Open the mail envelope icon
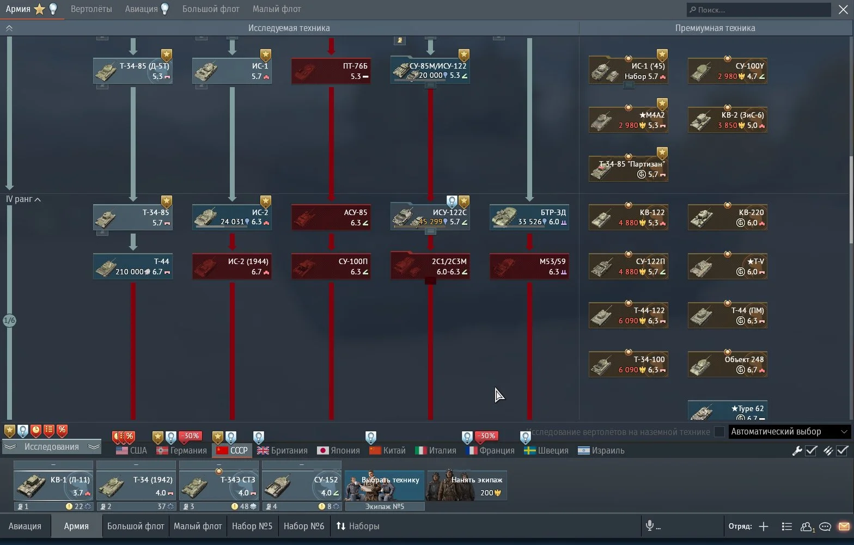The width and height of the screenshot is (854, 545). tap(844, 526)
